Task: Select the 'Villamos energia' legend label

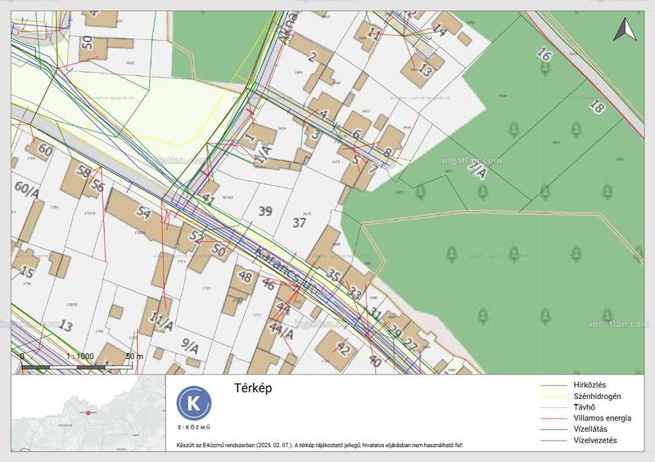Action: tap(603, 418)
